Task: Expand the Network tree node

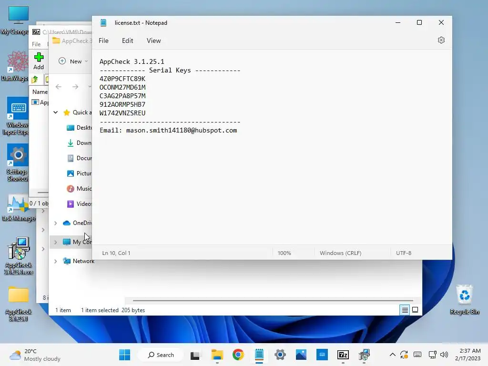Action: point(55,261)
